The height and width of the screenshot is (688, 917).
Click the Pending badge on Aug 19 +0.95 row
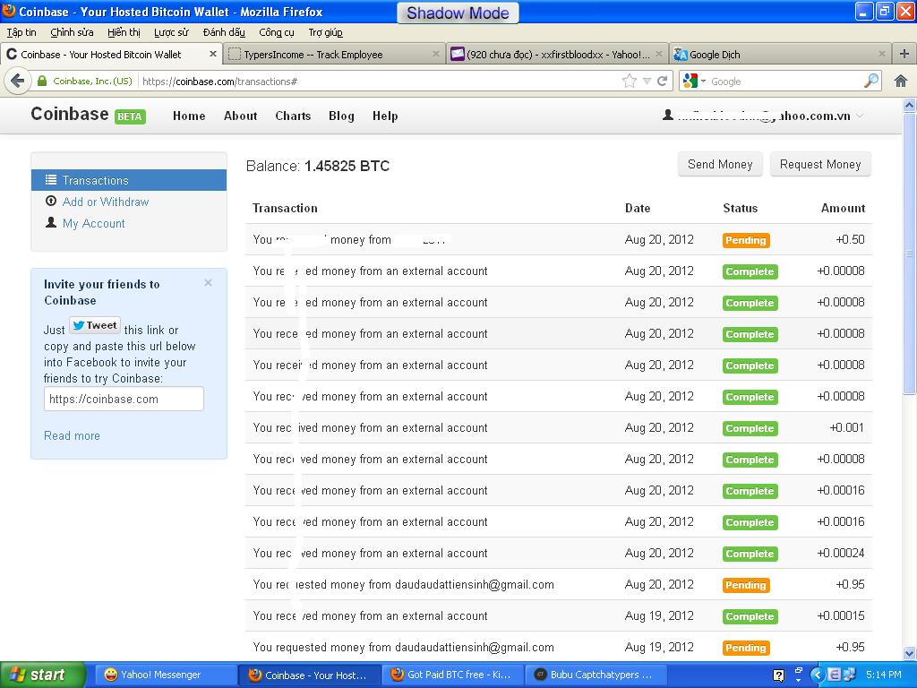[x=746, y=649]
